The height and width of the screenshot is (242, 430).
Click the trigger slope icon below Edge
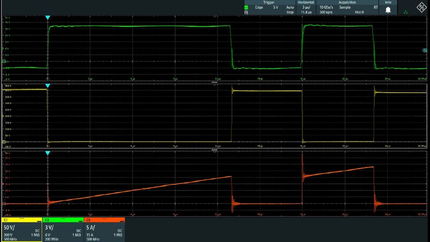click(x=246, y=11)
